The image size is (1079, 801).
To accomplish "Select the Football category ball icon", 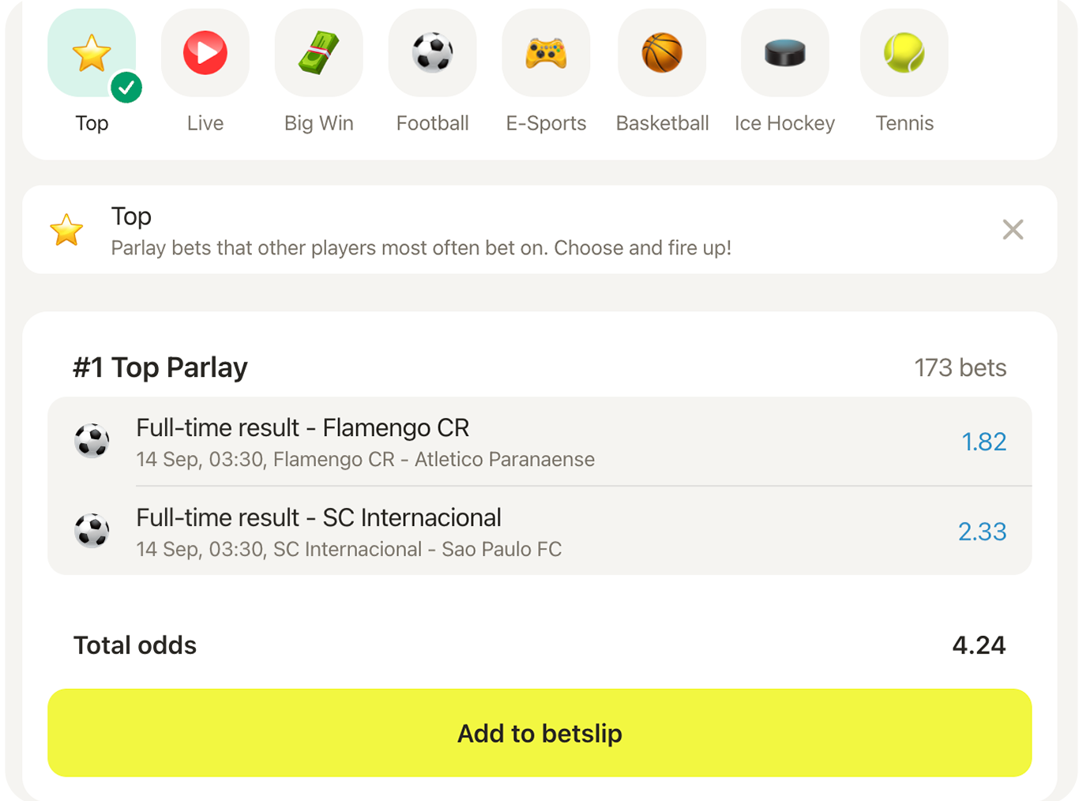I will point(432,54).
